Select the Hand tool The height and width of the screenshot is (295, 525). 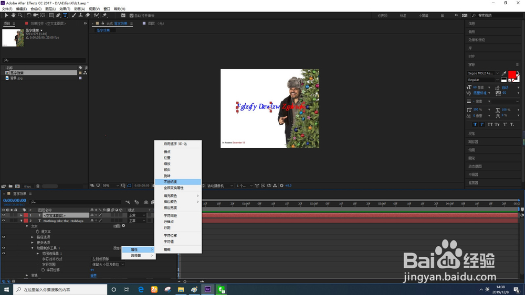pyautogui.click(x=13, y=15)
